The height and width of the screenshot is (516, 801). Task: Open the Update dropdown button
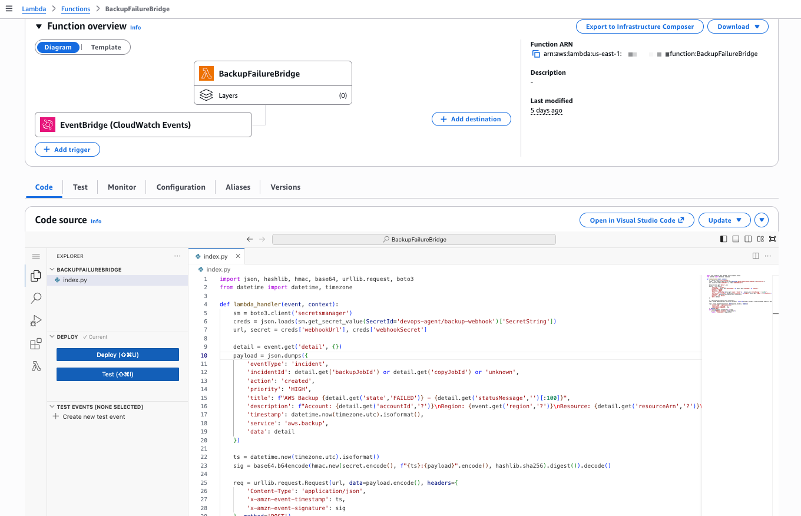(x=724, y=220)
